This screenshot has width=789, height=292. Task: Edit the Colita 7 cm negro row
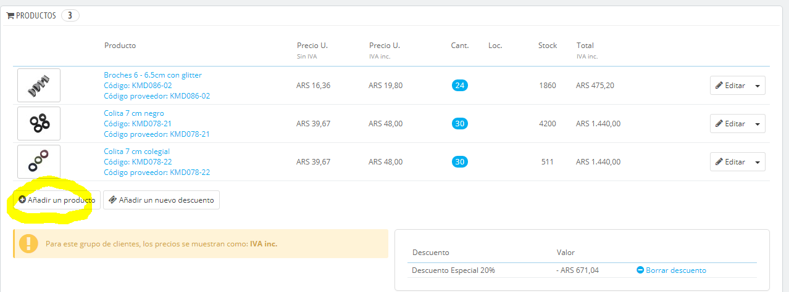730,124
